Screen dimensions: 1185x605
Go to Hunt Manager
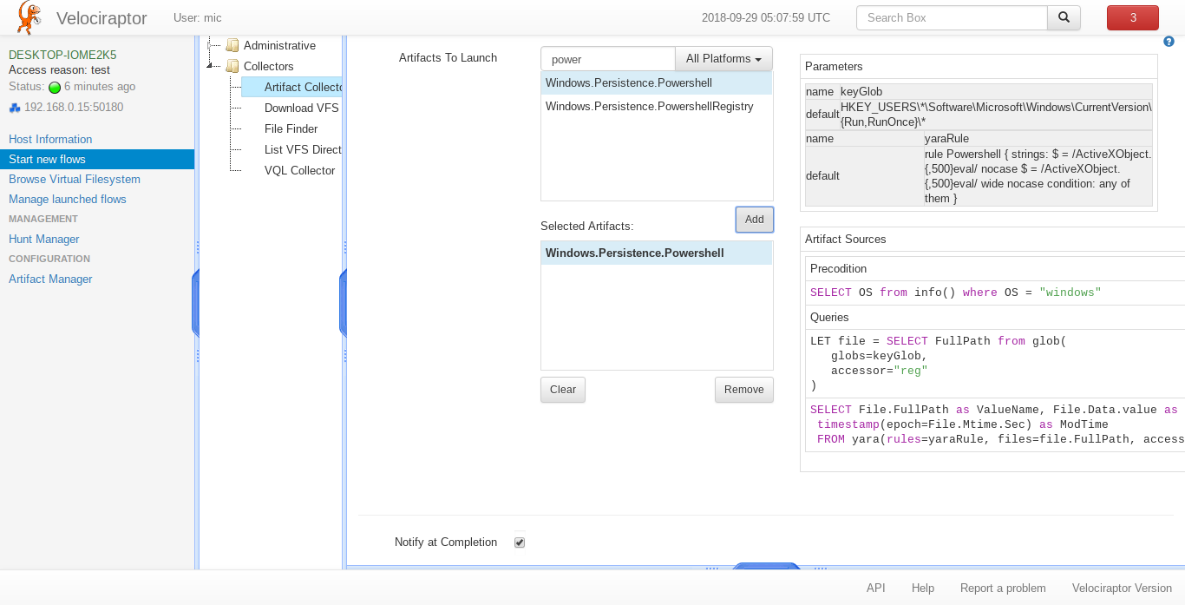tap(43, 239)
